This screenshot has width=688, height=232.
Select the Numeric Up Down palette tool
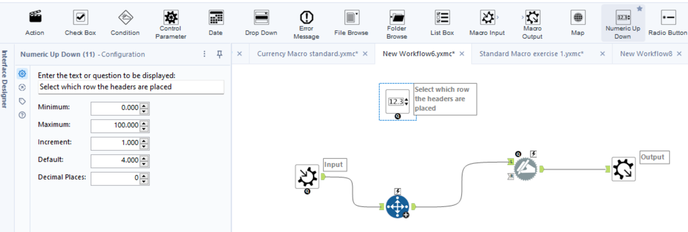[623, 24]
